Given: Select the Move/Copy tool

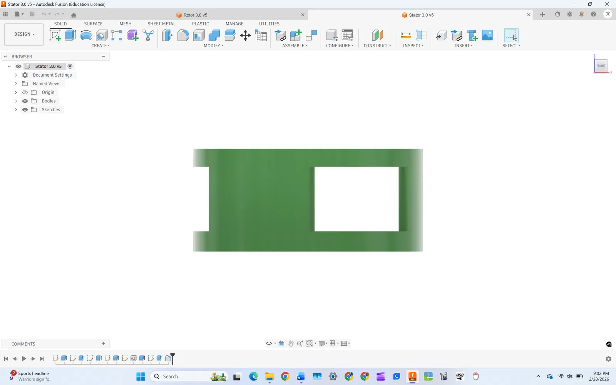Looking at the screenshot, I should point(245,35).
